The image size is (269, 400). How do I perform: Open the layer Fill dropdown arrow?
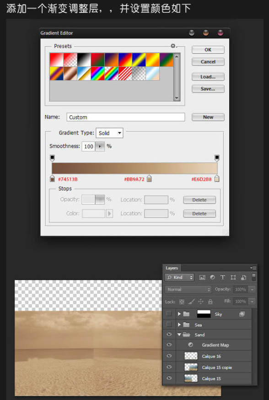[252, 301]
